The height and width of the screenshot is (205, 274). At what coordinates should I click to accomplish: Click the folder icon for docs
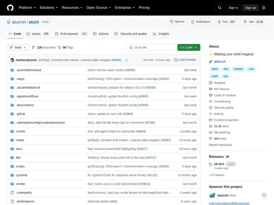tap(12, 149)
